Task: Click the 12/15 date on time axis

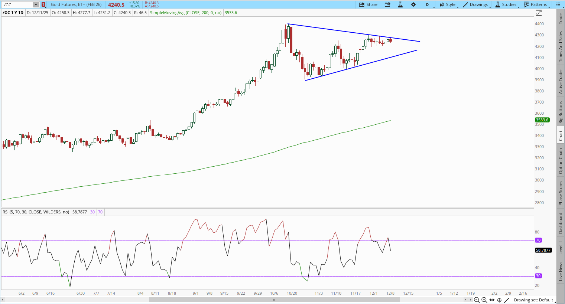Action: [408, 293]
